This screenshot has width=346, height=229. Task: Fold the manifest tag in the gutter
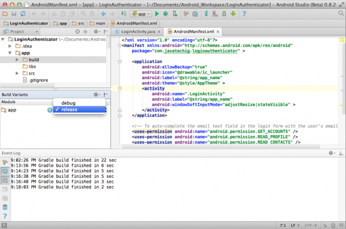click(x=119, y=46)
